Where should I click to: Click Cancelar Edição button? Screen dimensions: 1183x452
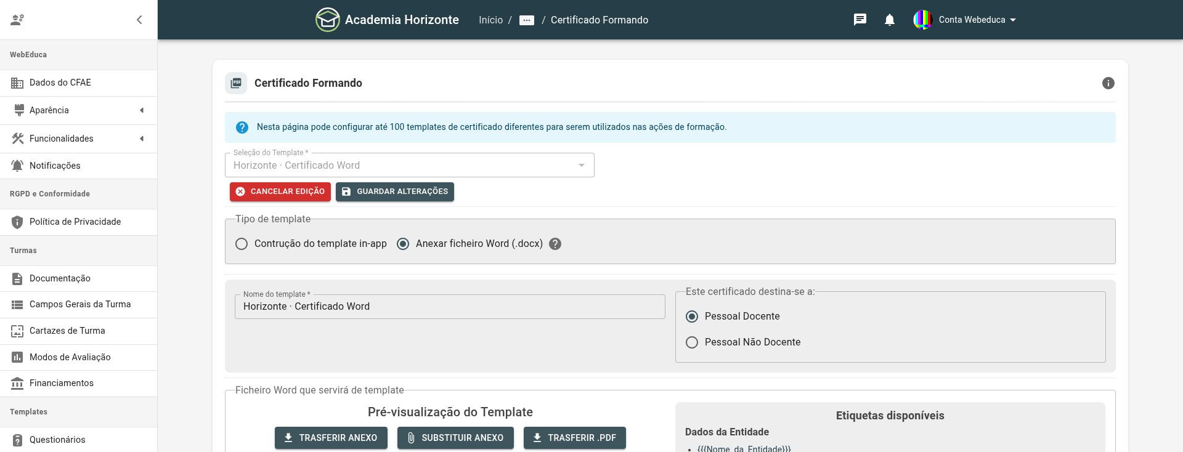pyautogui.click(x=280, y=192)
